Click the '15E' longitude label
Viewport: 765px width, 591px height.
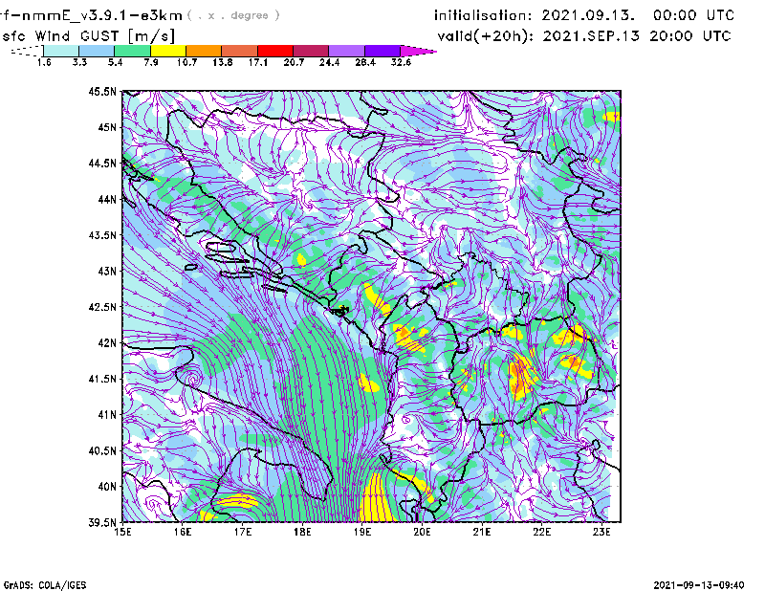point(122,532)
